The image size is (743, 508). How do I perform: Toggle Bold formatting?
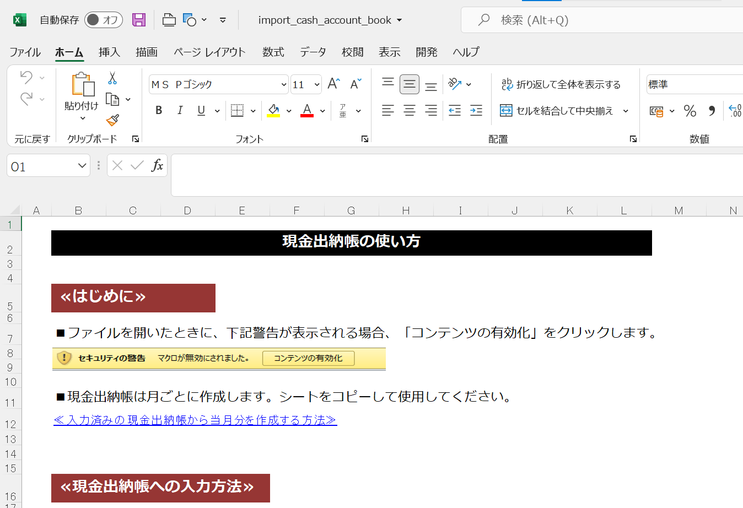click(159, 111)
